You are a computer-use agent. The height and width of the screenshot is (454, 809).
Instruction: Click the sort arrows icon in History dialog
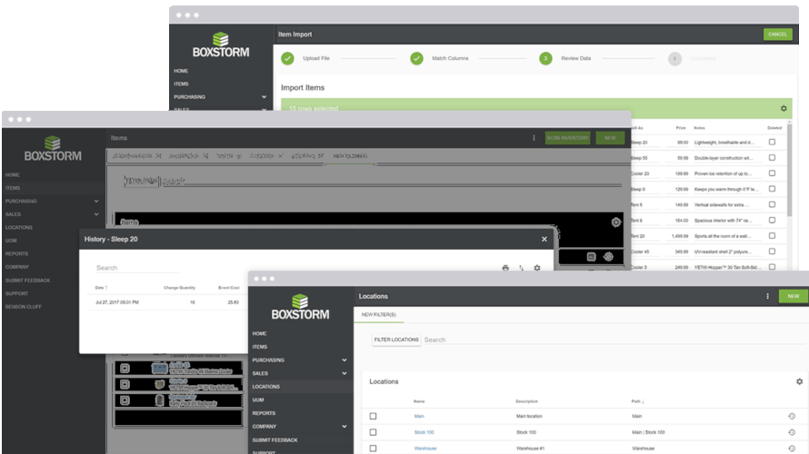[x=521, y=268]
